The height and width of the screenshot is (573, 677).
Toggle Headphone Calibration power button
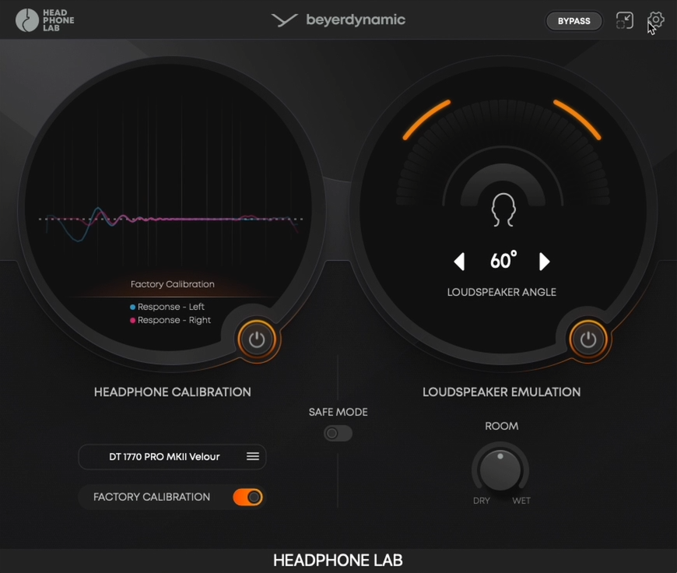257,339
